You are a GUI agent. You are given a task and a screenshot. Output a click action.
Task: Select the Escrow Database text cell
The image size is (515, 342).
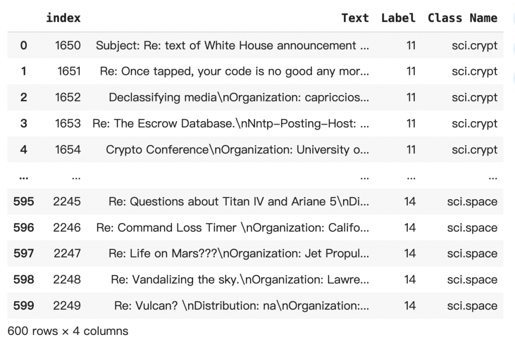(230, 124)
